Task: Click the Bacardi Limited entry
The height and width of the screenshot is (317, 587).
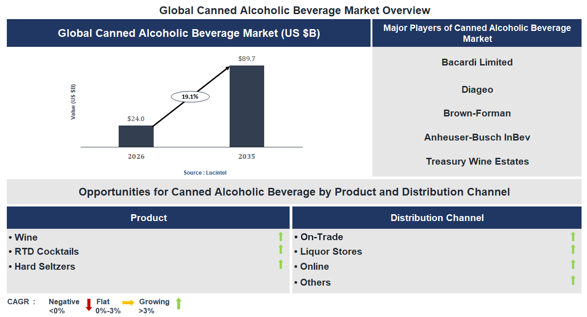Action: (477, 62)
